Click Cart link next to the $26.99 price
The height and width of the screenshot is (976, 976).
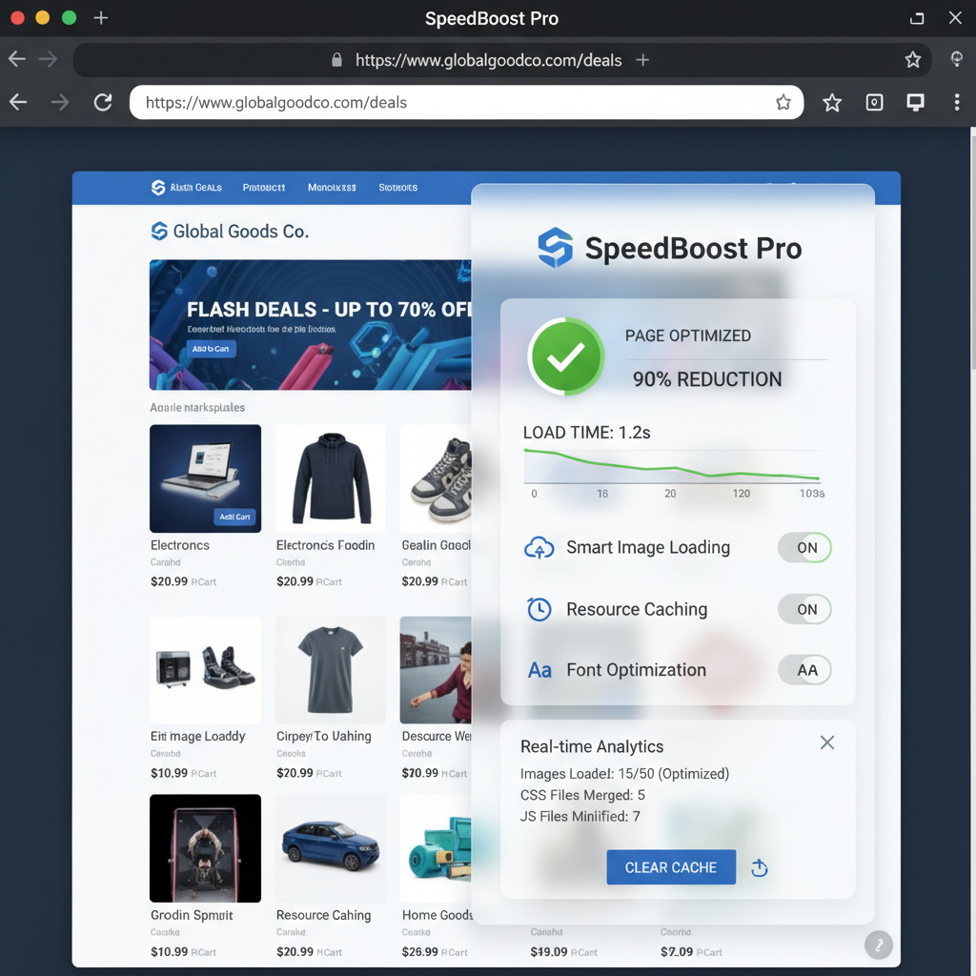click(x=455, y=952)
